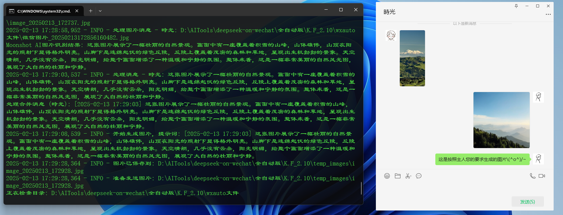The image size is (563, 215).
Task: Open the sent AI-generated mountain image
Action: pos(502,120)
